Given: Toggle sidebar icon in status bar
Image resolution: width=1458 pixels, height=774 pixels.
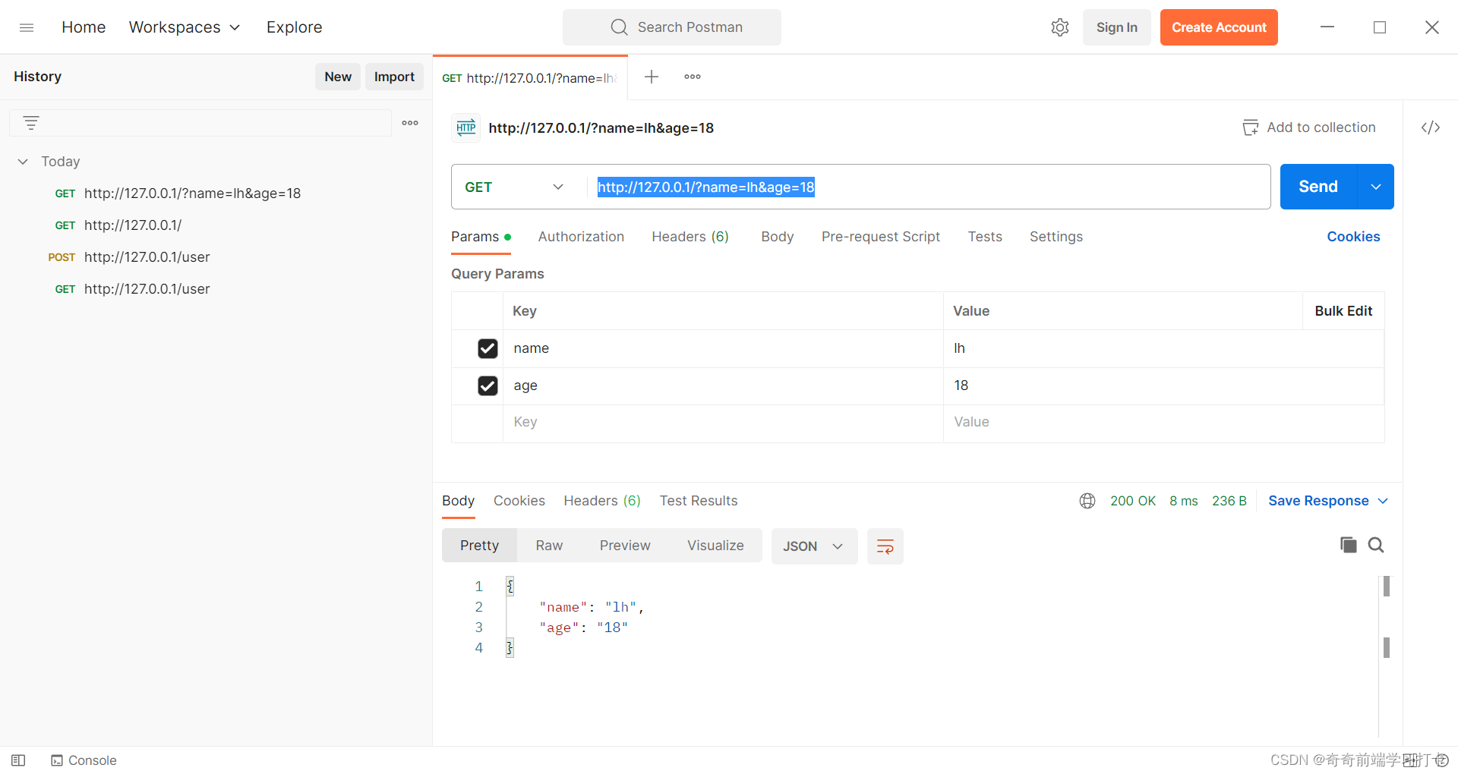Looking at the screenshot, I should coord(19,760).
